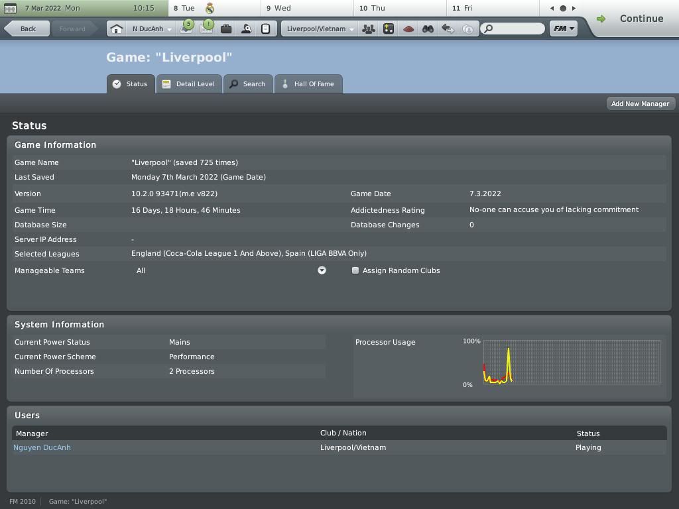
Task: Click the "Performance" power scheme value
Action: click(192, 357)
